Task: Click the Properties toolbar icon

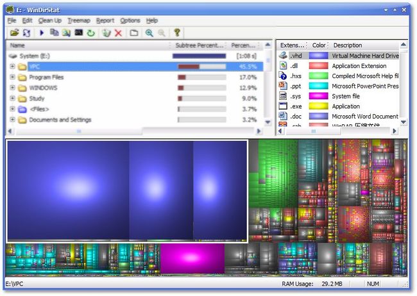Action: pos(134,33)
